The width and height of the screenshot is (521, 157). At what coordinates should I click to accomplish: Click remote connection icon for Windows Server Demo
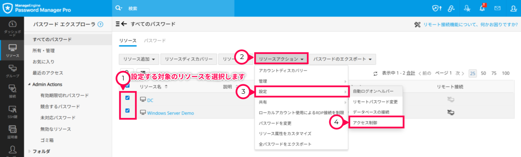[x=451, y=112]
